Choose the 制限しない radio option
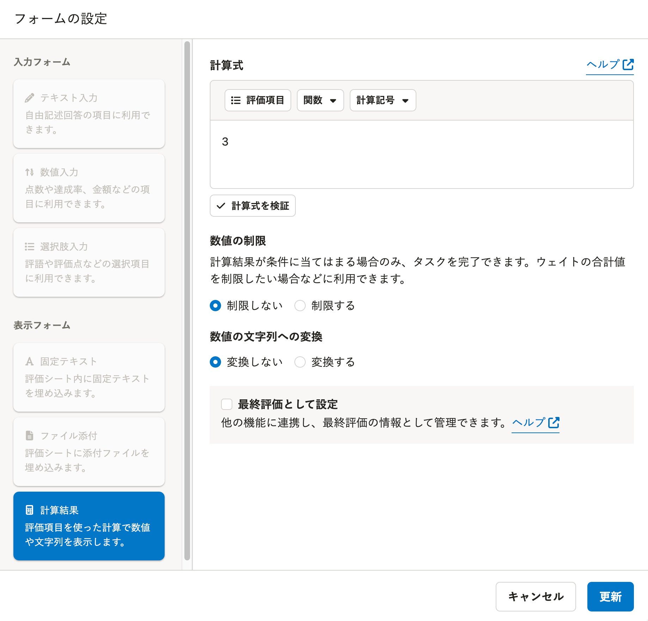 click(215, 306)
